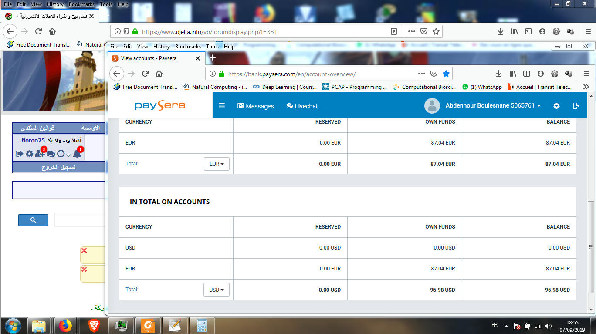Bookmark the djelfa forum page star
596x334 pixels.
(436, 31)
